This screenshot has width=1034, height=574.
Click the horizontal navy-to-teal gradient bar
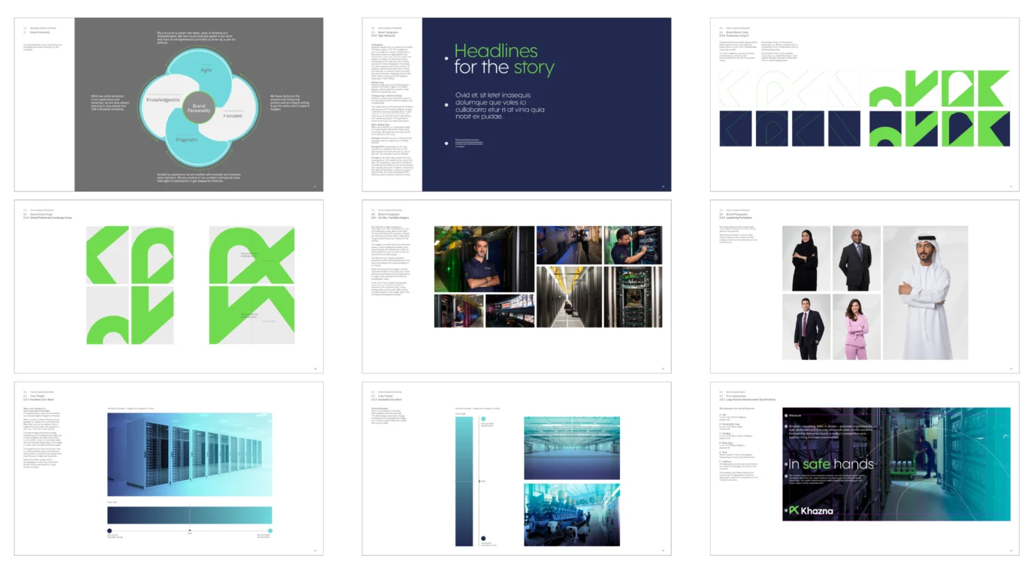coord(189,515)
